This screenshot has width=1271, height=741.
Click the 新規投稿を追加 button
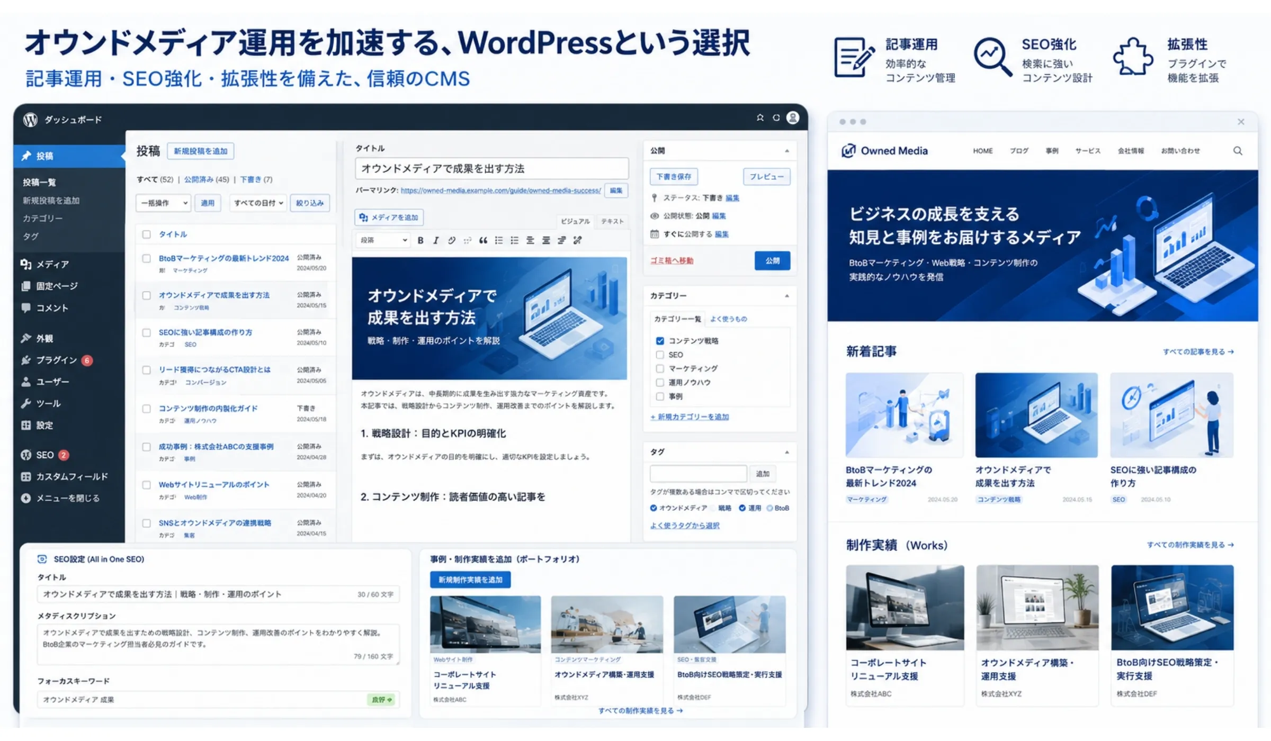pyautogui.click(x=201, y=151)
